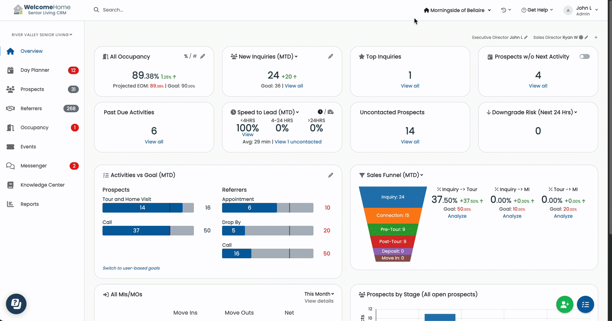Open Reports chart icon
612x321 pixels.
(x=11, y=204)
